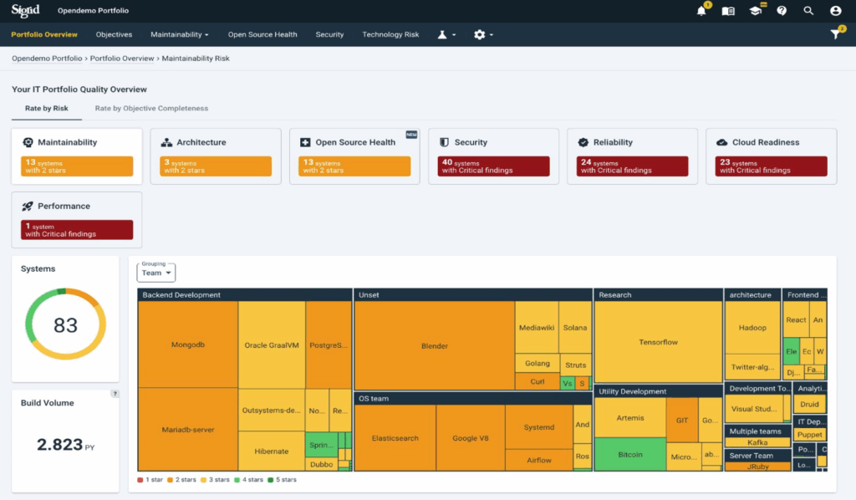The image size is (856, 500).
Task: Open the settings gear dropdown
Action: click(x=483, y=35)
